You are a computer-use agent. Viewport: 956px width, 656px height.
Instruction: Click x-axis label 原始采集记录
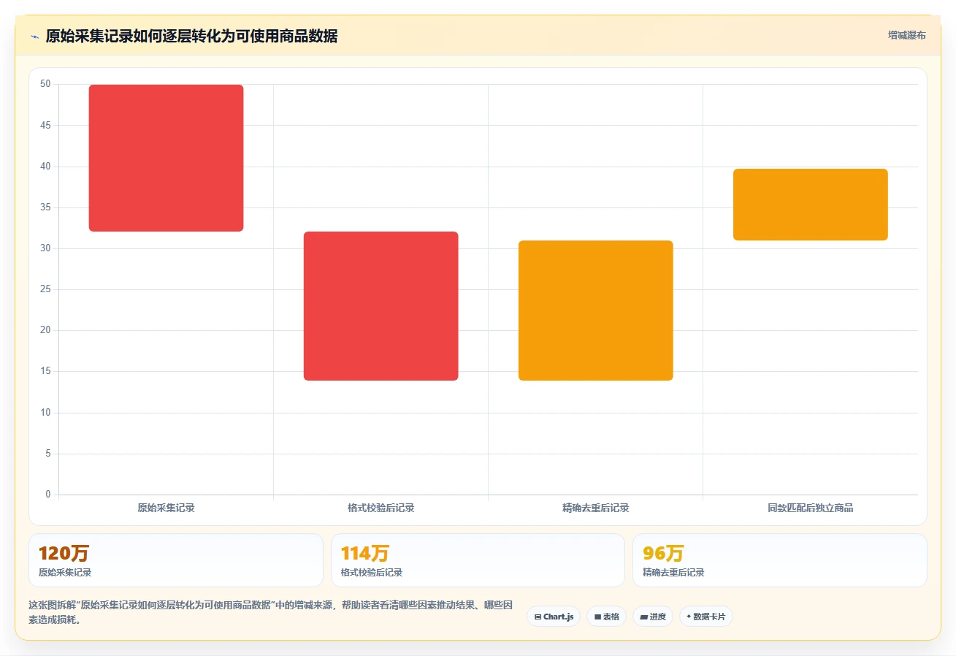click(x=166, y=508)
